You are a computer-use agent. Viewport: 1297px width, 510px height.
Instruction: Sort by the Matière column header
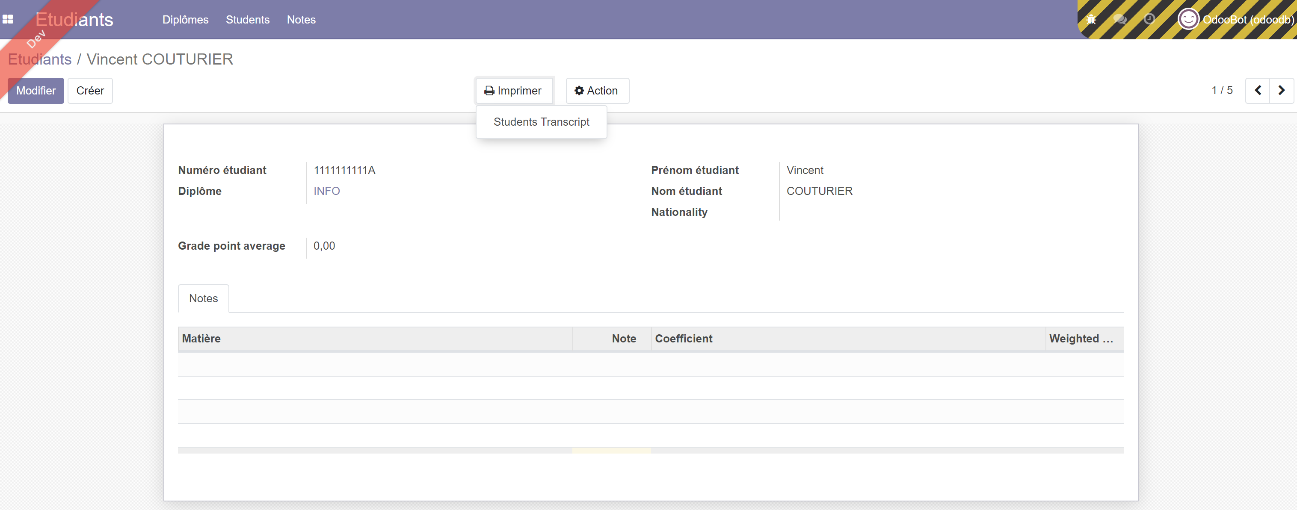point(201,339)
